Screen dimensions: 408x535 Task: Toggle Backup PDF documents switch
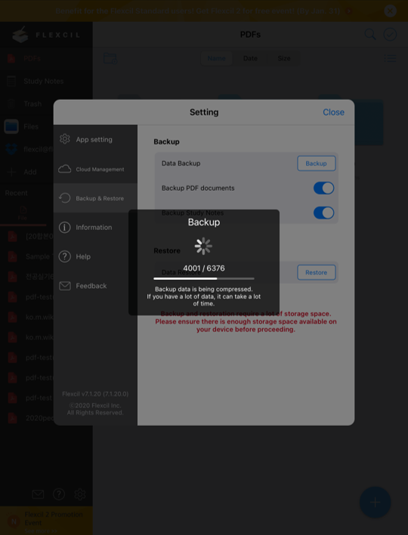pos(323,188)
